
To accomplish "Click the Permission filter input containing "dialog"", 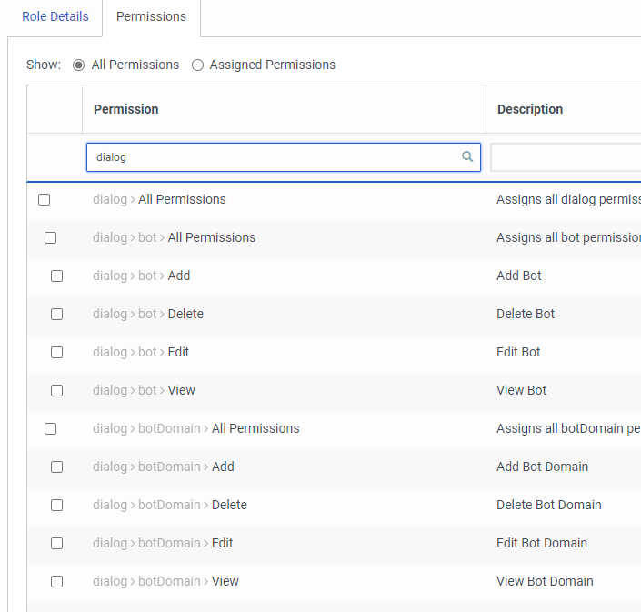I will coord(273,156).
